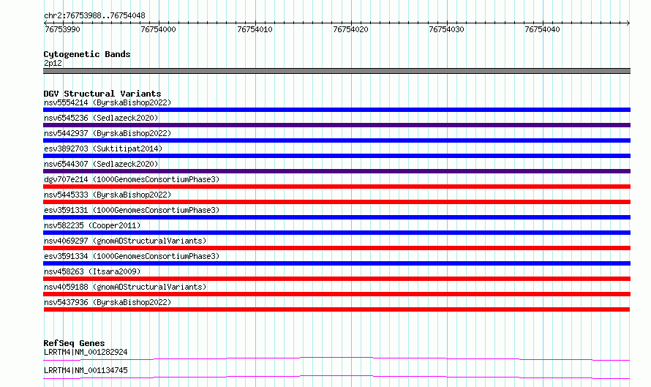Open dgv707e214 (1000GenomesConsortiumPhase3) entry
This screenshot has width=651, height=387.
click(x=132, y=179)
